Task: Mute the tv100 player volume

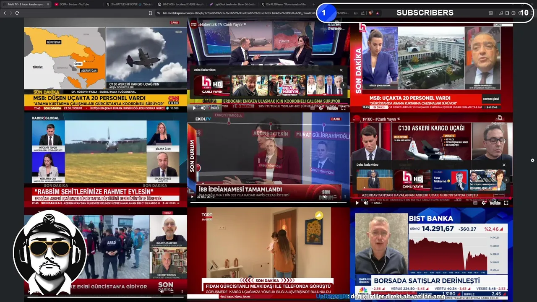Action: point(366,203)
